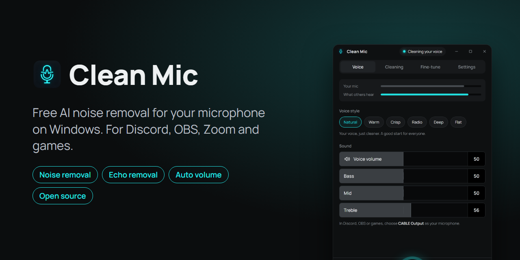This screenshot has height=260, width=520.
Task: Click the Auto volume tag
Action: (x=199, y=175)
